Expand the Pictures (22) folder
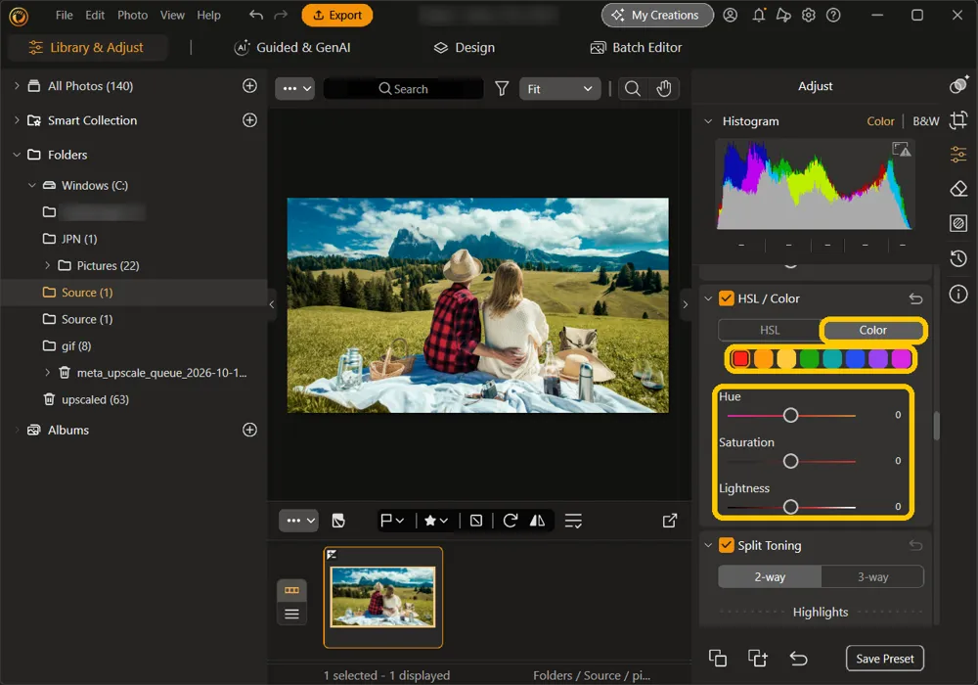The width and height of the screenshot is (978, 685). coord(47,266)
